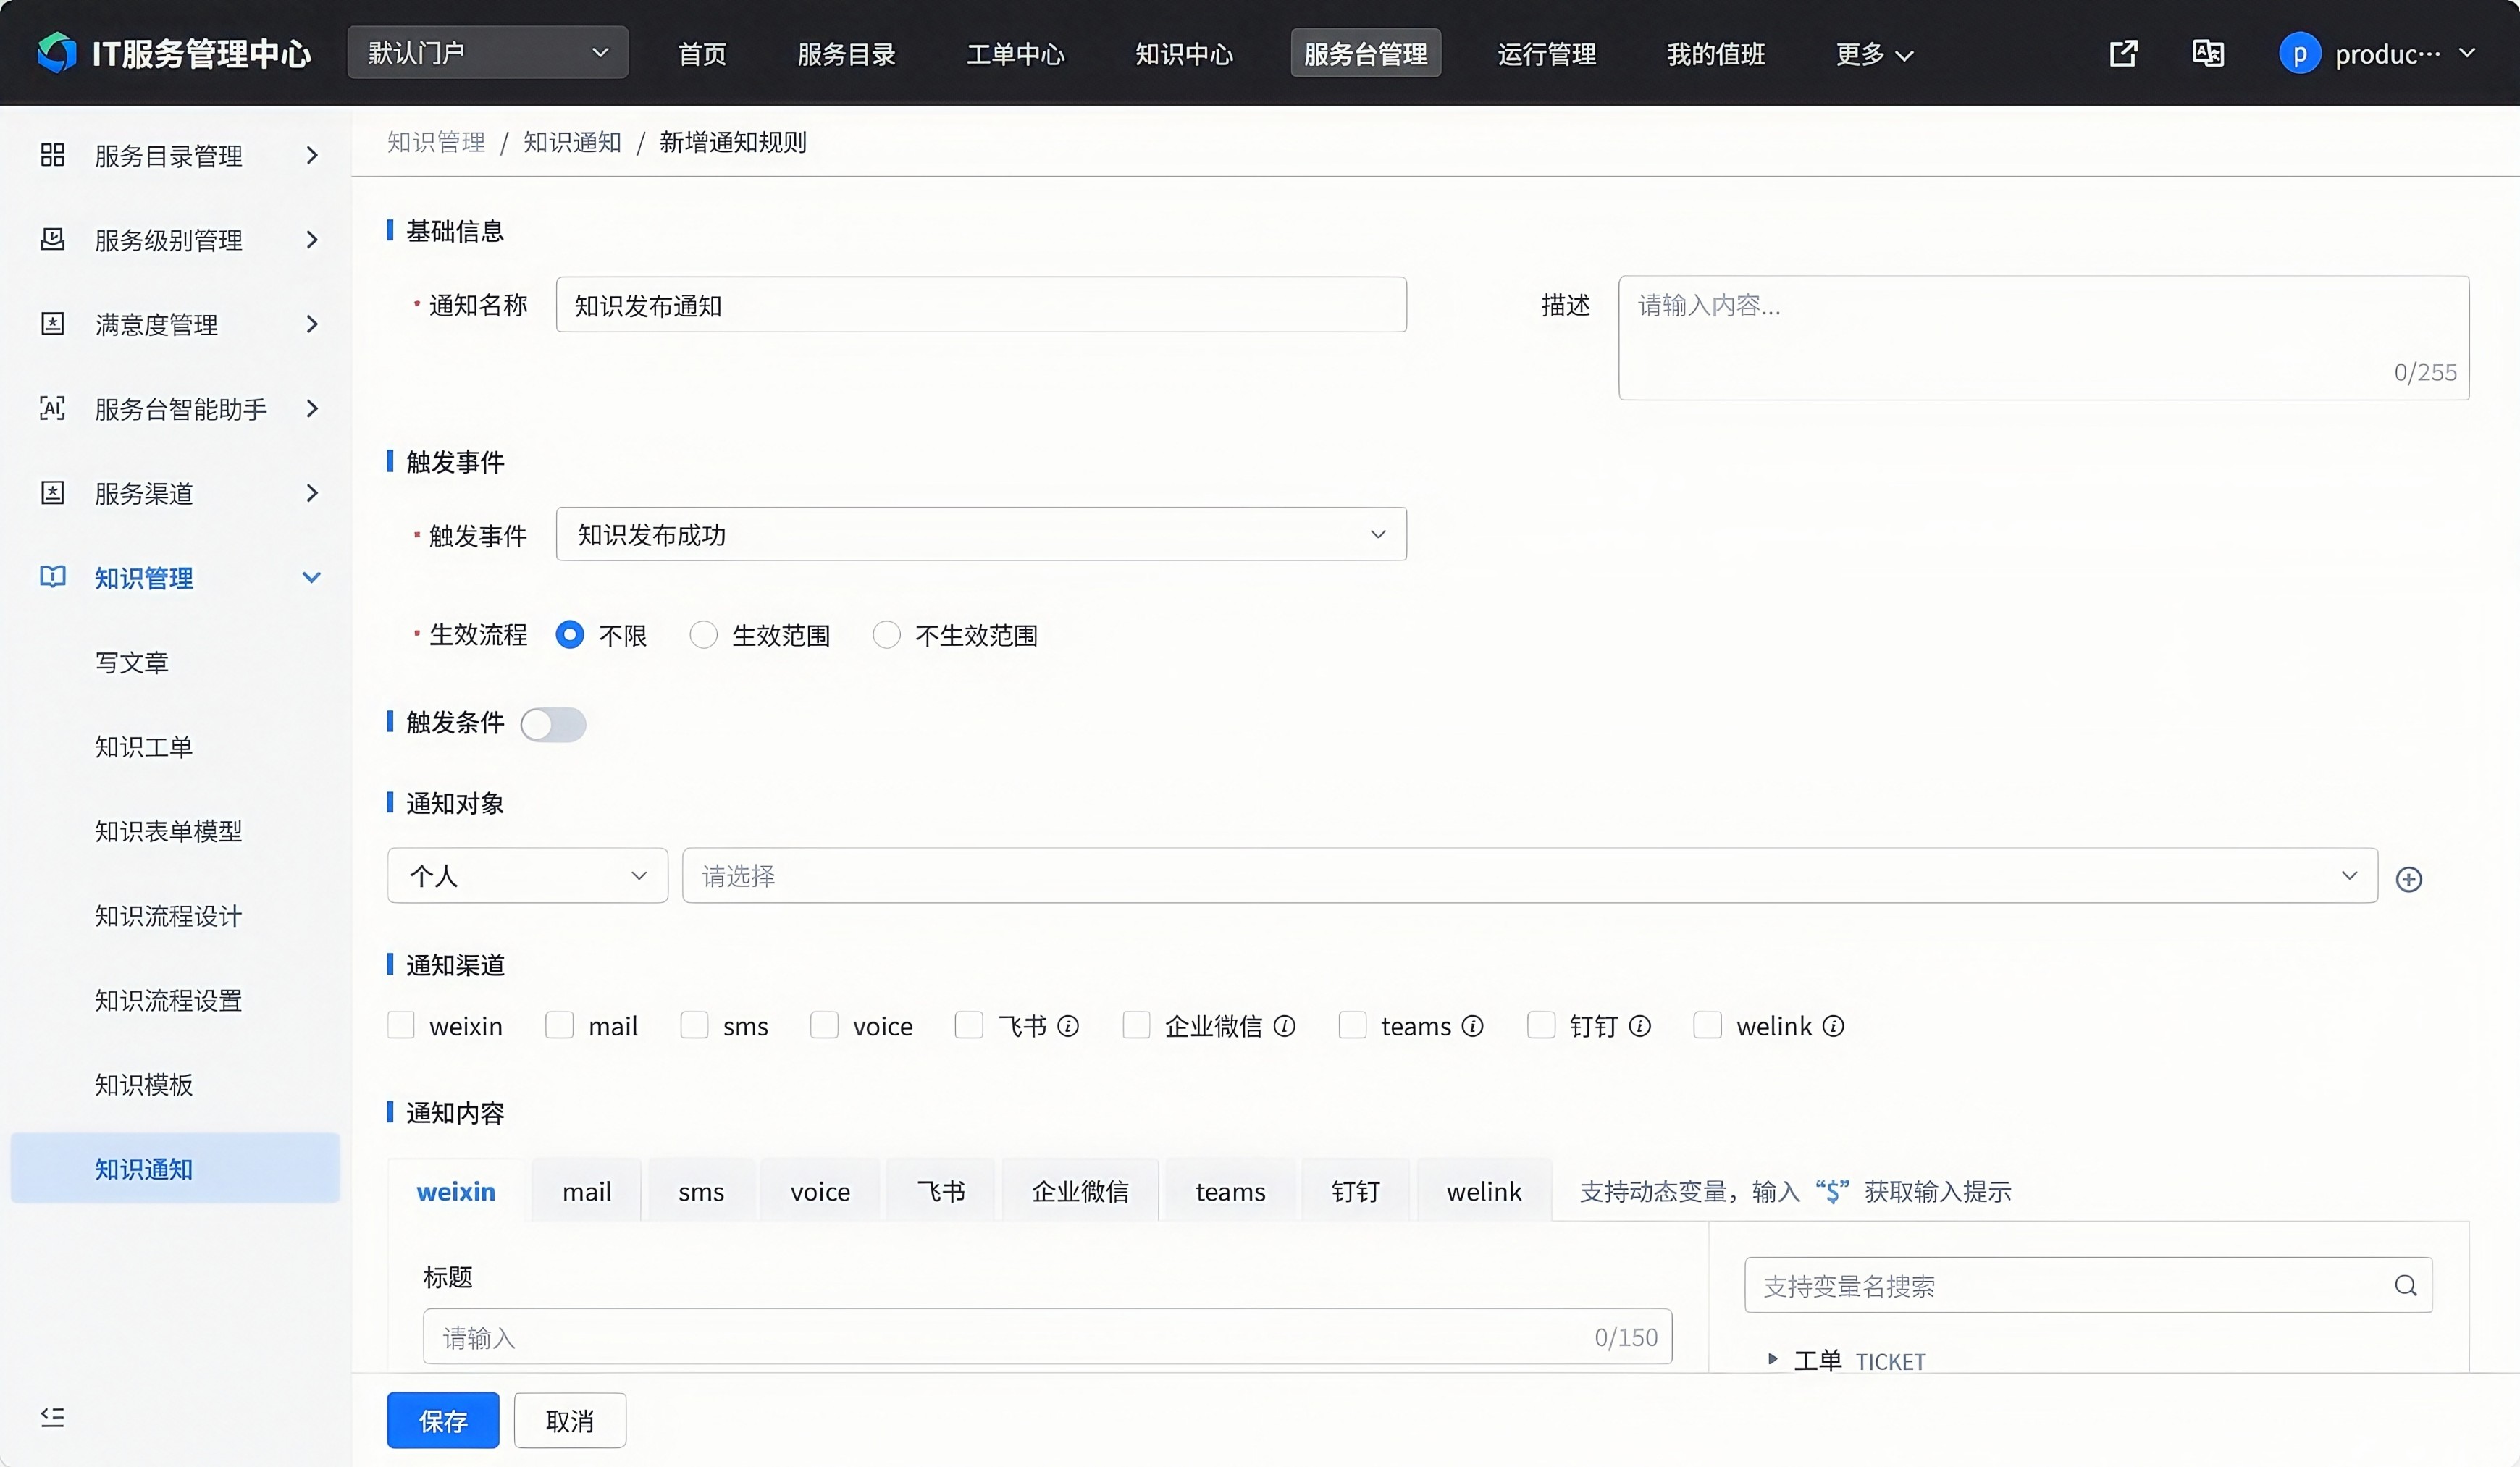Open the 触发事件 dropdown showing 知识发布成功
Screen dimensions: 2520x1467
pyautogui.click(x=980, y=534)
